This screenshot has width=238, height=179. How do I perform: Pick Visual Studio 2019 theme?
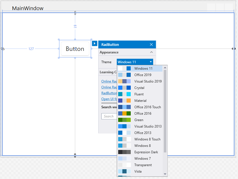click(x=140, y=81)
